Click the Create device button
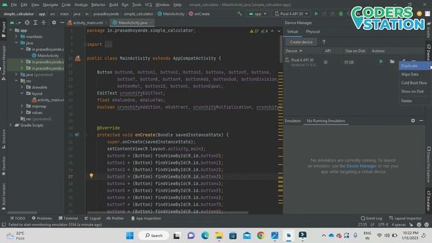432x243 pixels. pos(301,42)
